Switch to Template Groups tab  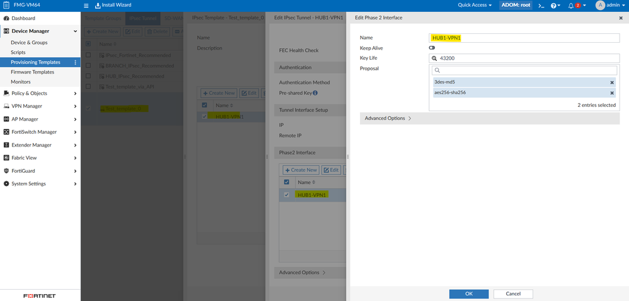(103, 18)
